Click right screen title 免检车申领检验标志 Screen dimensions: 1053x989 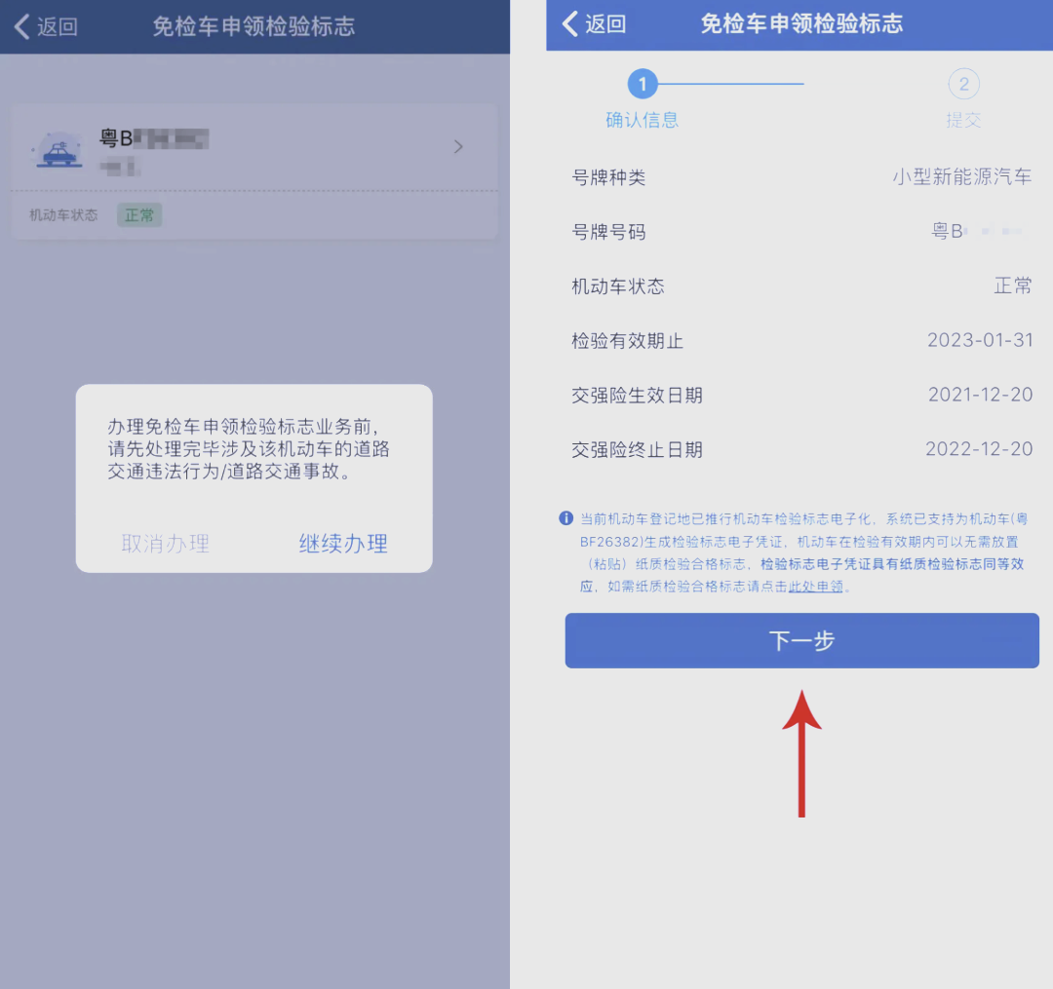click(x=801, y=24)
